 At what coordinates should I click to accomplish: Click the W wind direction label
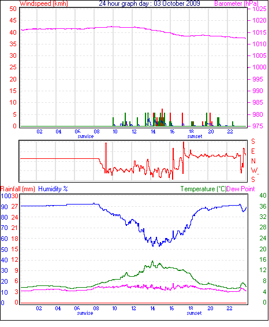click(254, 170)
